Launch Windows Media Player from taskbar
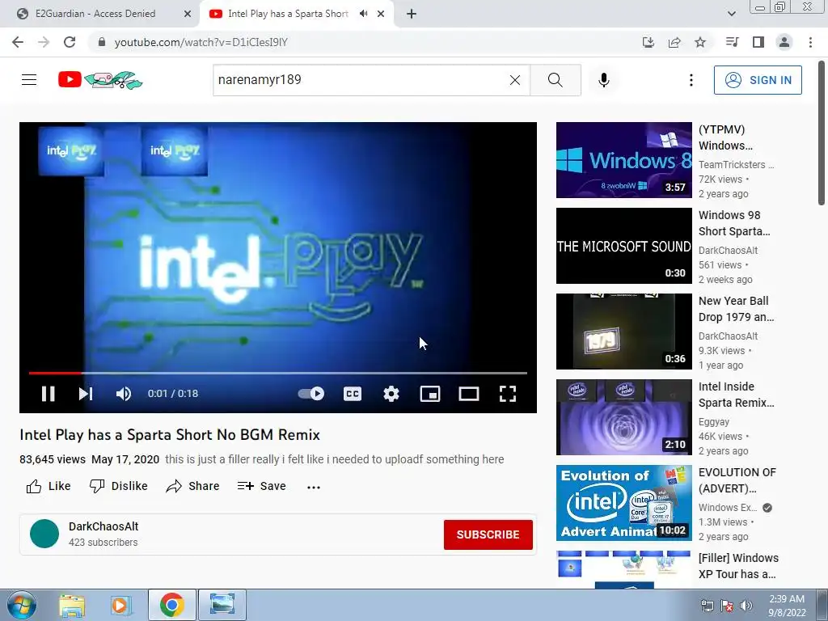 (120, 605)
